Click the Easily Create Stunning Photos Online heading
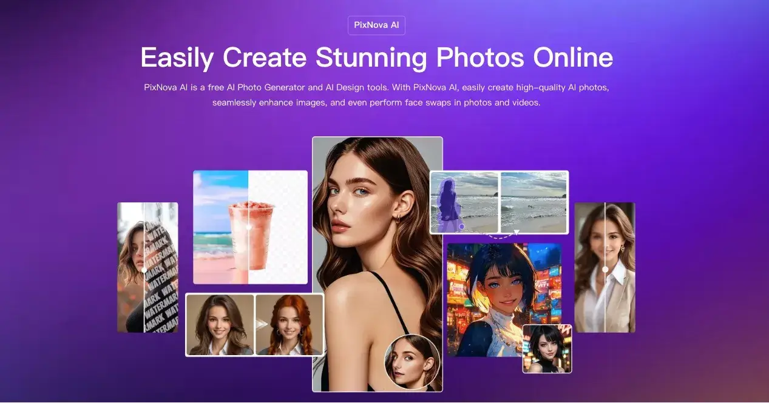The image size is (769, 403). click(376, 58)
